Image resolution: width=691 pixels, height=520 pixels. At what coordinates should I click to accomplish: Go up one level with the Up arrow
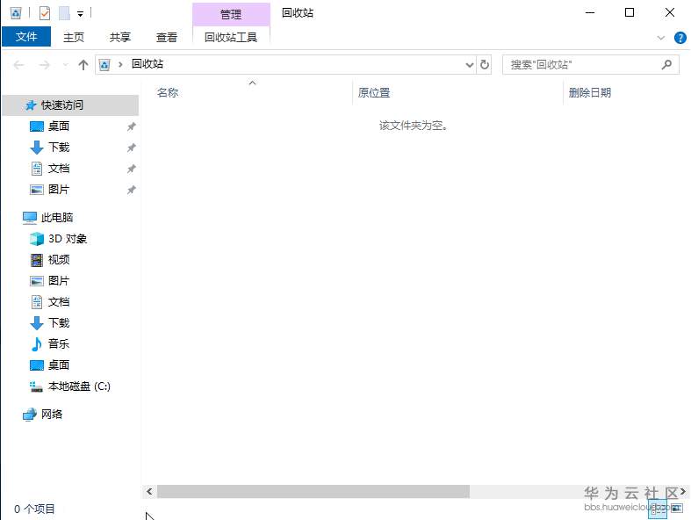click(83, 65)
